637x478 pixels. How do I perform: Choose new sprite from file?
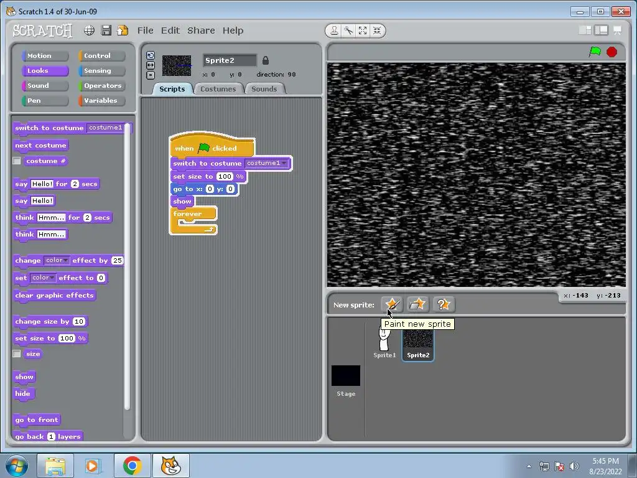tap(417, 304)
